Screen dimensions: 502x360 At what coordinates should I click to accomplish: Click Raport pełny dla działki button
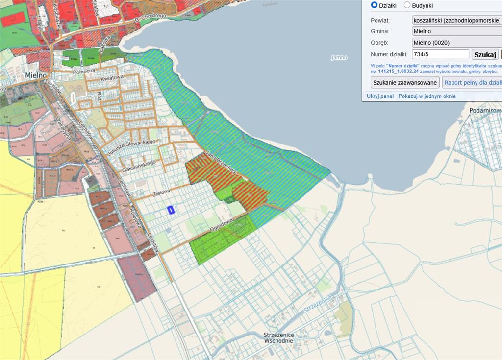pyautogui.click(x=472, y=82)
